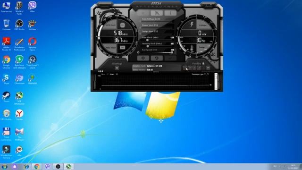The width and height of the screenshot is (302, 170).
Task: Open Opera browser desktop shortcut
Action: pos(33,44)
